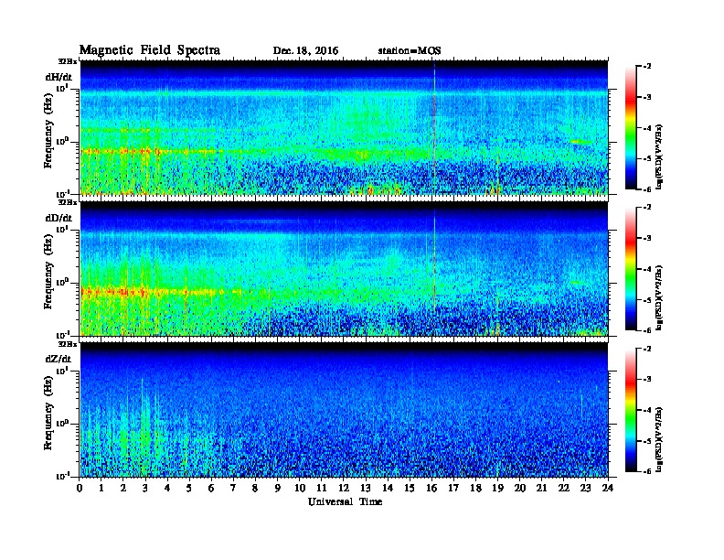Click the -4 value on dD/dt color bar

pos(647,269)
